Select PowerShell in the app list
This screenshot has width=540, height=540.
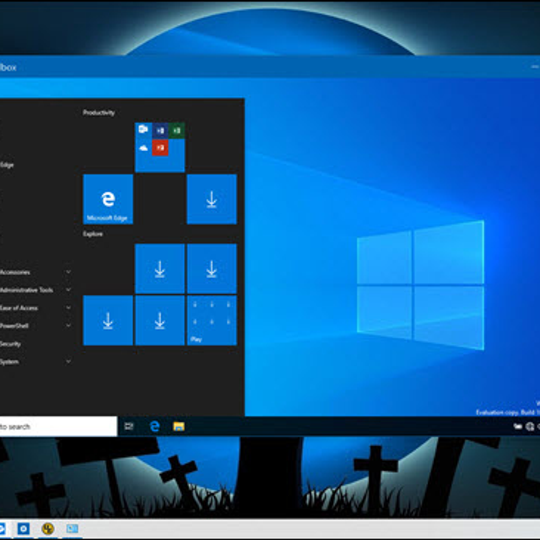pos(14,326)
